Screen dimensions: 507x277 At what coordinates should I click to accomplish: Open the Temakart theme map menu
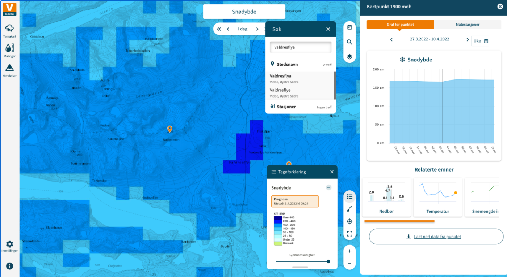9,31
